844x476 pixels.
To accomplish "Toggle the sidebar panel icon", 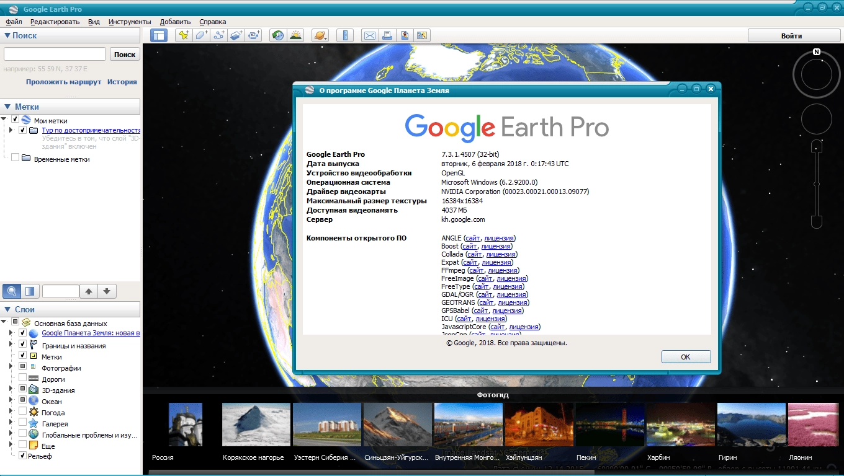I will point(159,35).
